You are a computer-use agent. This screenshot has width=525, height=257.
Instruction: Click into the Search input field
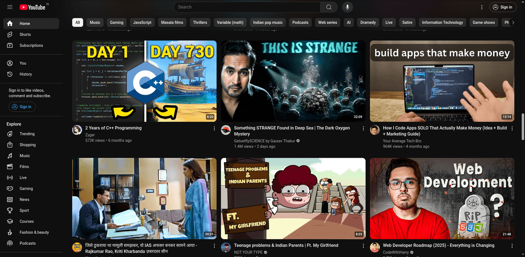[246, 7]
